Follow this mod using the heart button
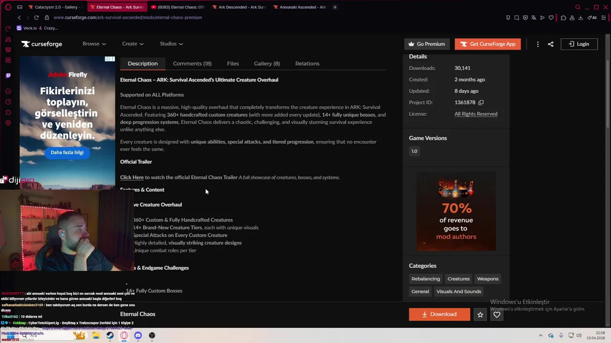 (497, 314)
